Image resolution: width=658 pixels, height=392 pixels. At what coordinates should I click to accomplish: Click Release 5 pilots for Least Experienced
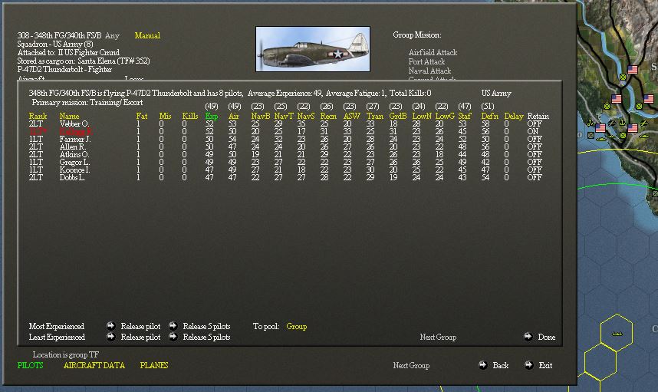(x=206, y=337)
